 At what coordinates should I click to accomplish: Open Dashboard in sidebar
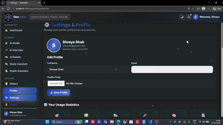[x=20, y=30]
